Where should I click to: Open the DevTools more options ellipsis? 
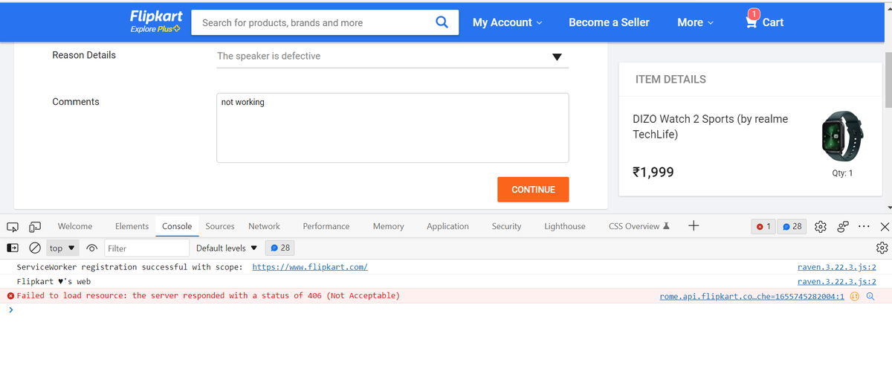(864, 226)
